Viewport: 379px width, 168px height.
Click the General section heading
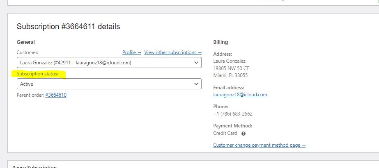point(25,42)
